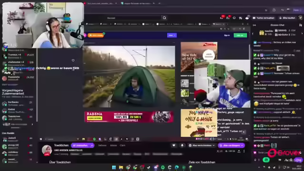Image resolution: width=304 pixels, height=171 pixels.
Task: Click the 'Bits kaufen' button
Action: (287, 18)
